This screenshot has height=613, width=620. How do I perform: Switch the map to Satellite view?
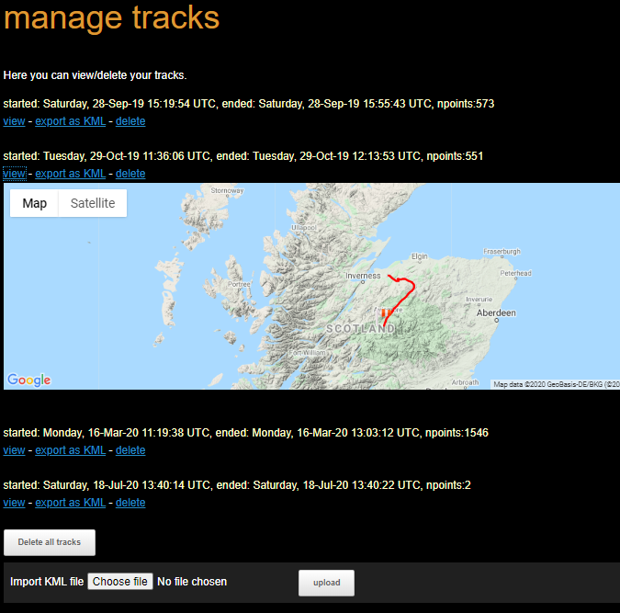93,203
